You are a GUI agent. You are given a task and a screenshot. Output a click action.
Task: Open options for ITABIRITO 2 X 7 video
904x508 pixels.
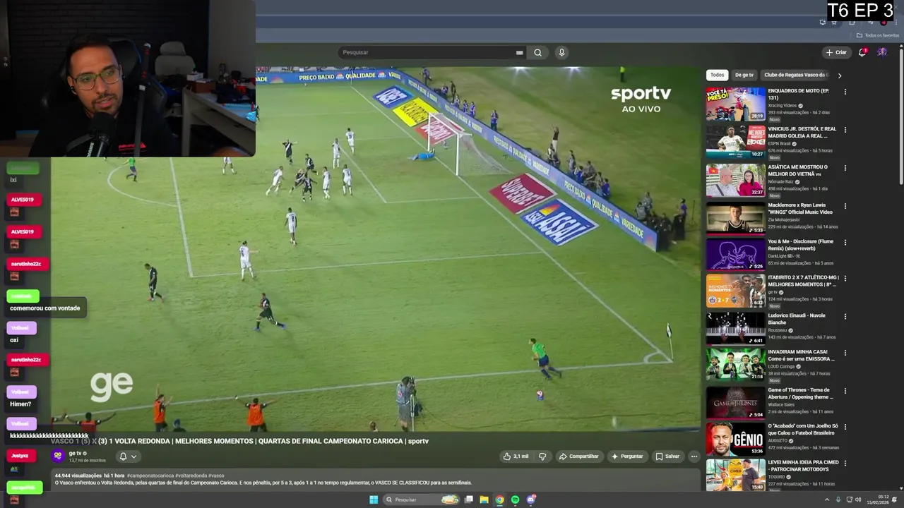click(845, 278)
